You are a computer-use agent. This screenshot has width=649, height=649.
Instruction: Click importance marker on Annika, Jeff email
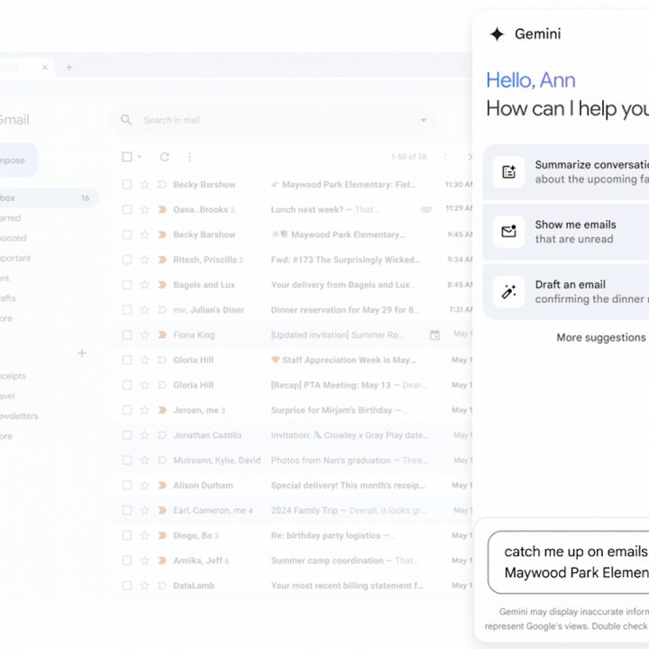tap(162, 561)
